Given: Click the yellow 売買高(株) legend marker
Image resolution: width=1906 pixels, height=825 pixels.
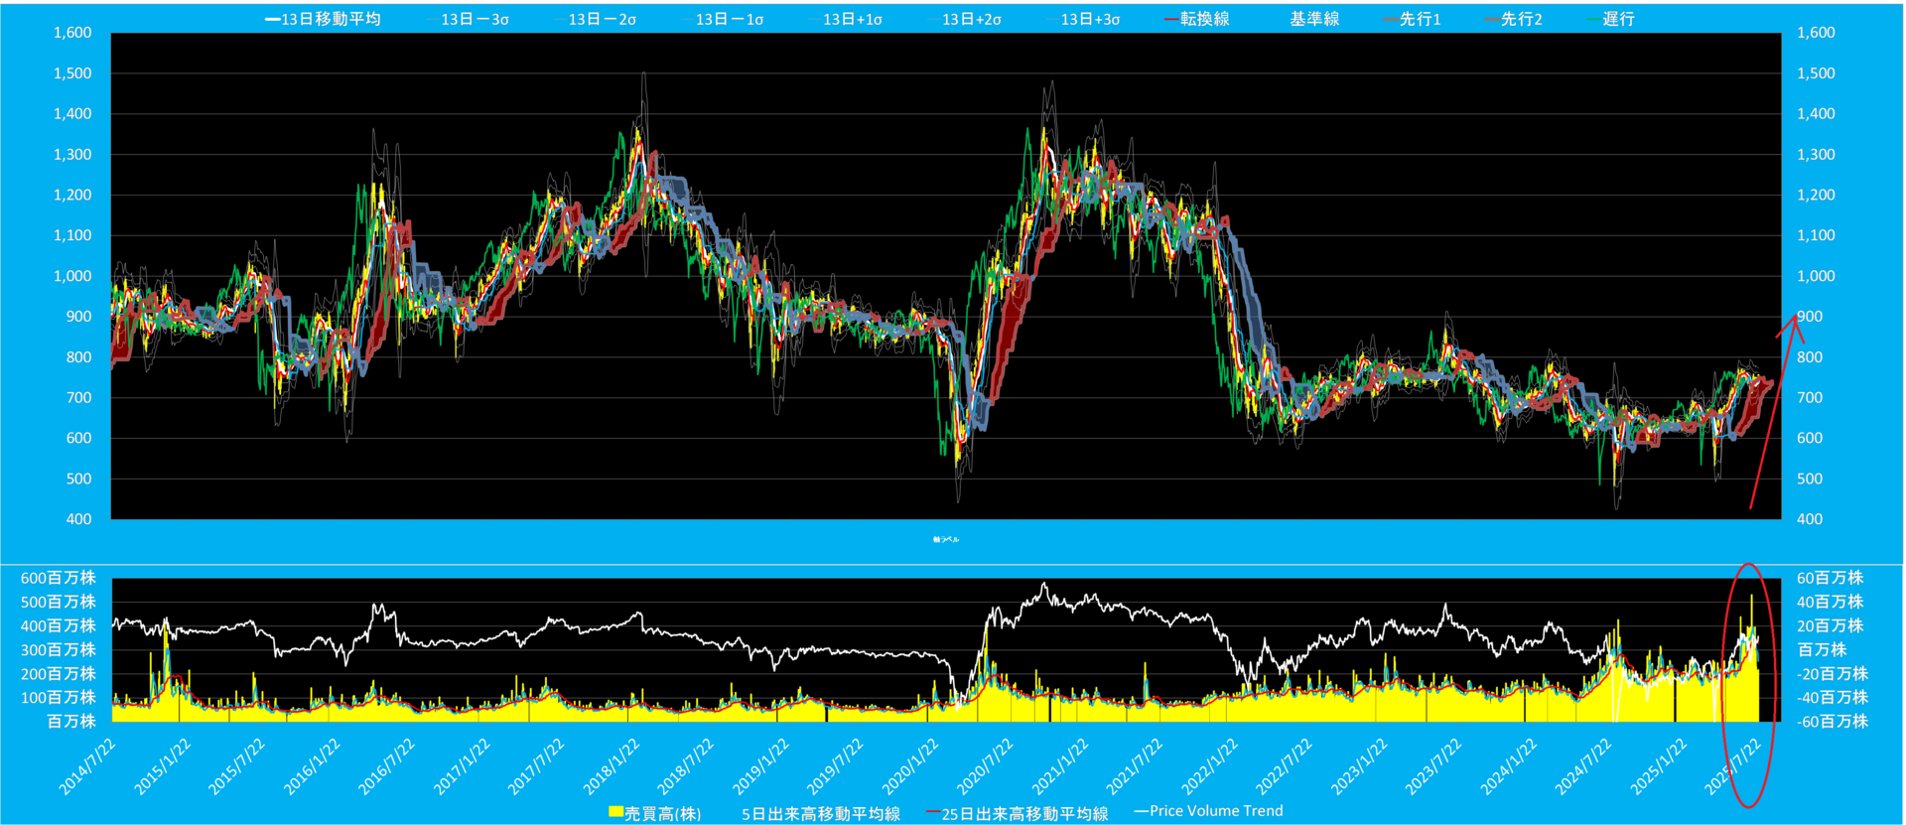Looking at the screenshot, I should [x=615, y=812].
